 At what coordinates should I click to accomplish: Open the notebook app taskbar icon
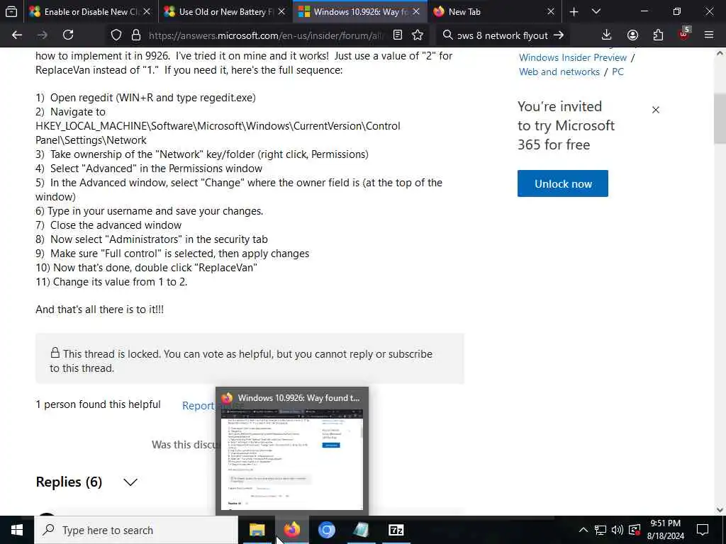point(361,530)
